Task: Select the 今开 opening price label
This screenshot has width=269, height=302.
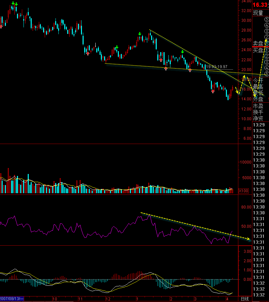Action: 258,80
